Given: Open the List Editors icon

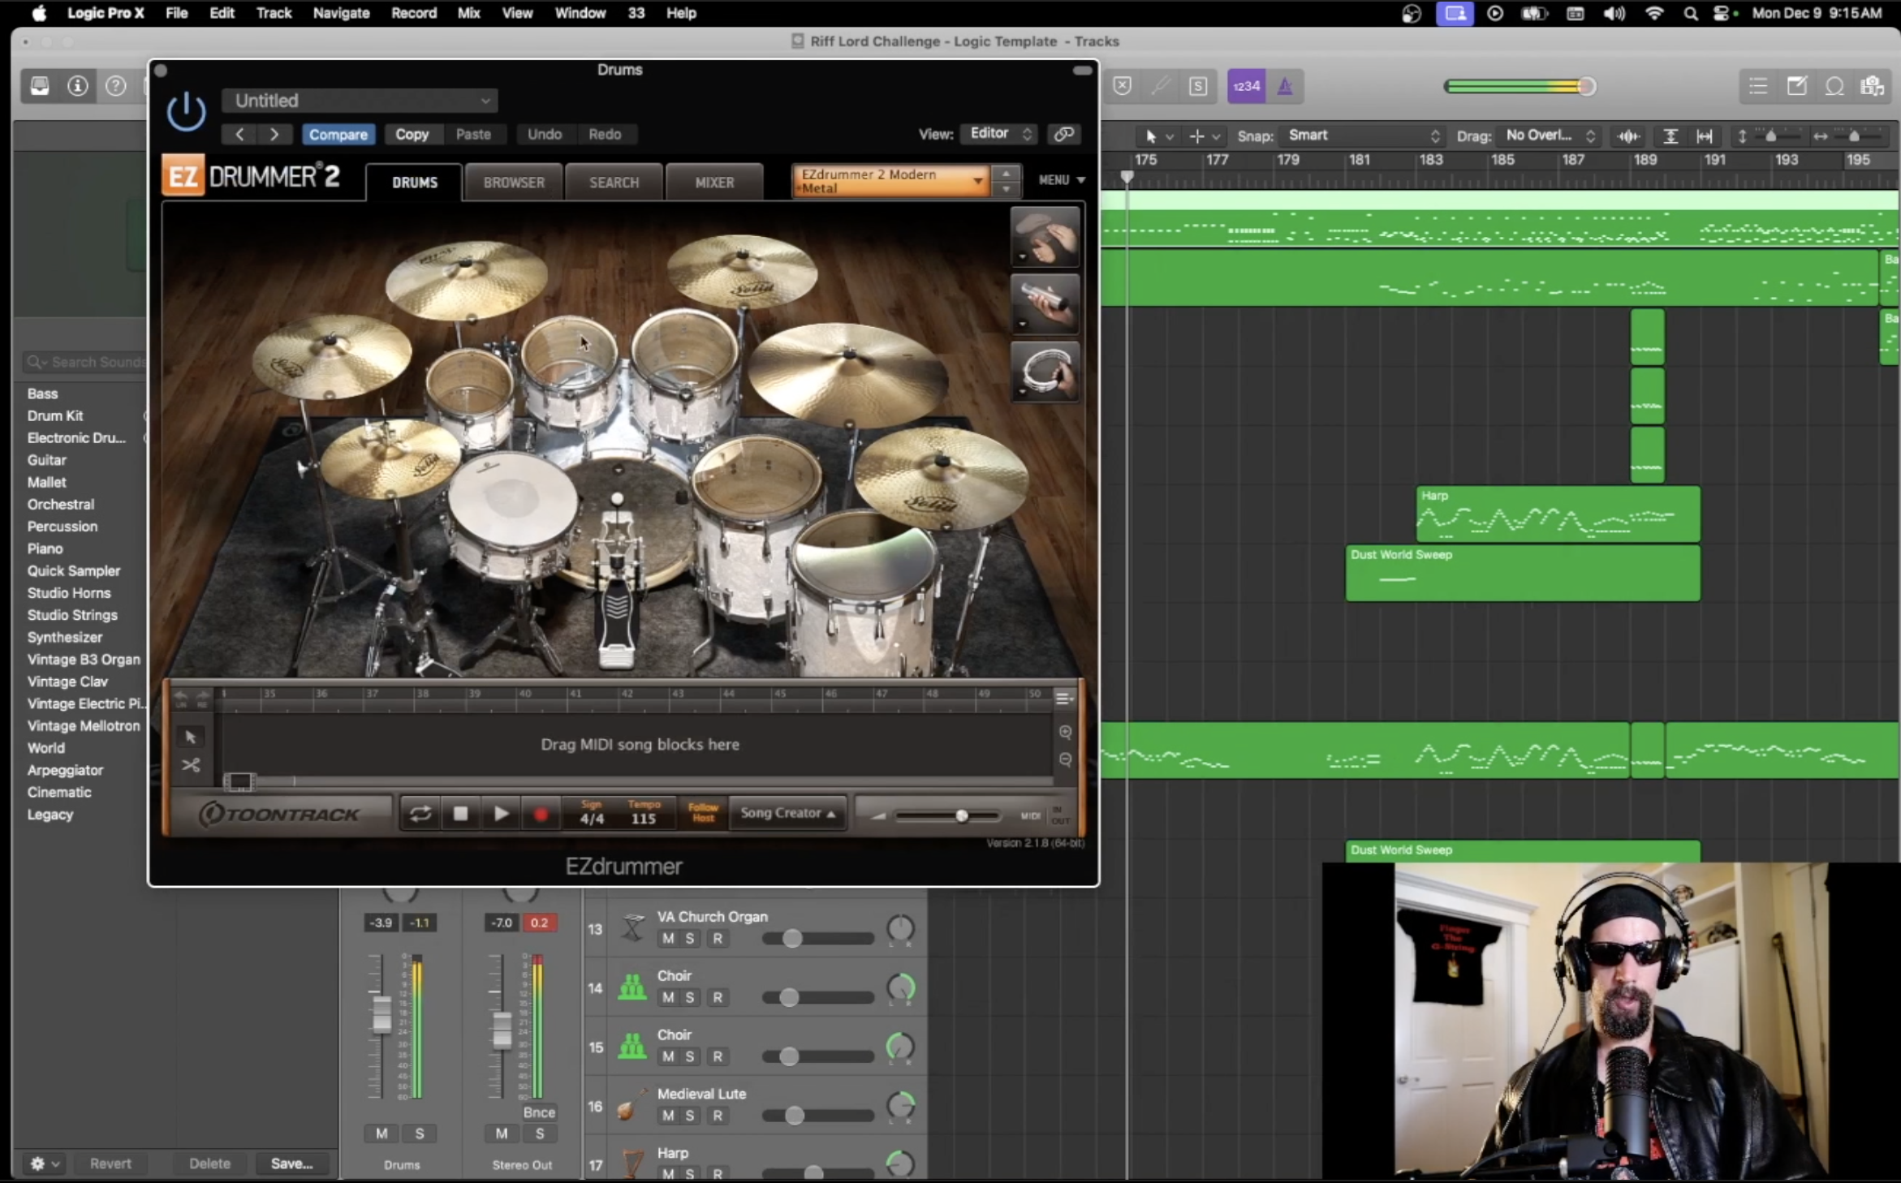Looking at the screenshot, I should click(1758, 86).
